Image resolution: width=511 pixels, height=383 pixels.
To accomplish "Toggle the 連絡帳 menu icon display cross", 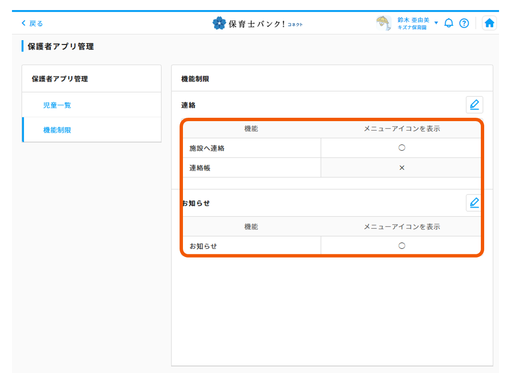I will point(401,168).
